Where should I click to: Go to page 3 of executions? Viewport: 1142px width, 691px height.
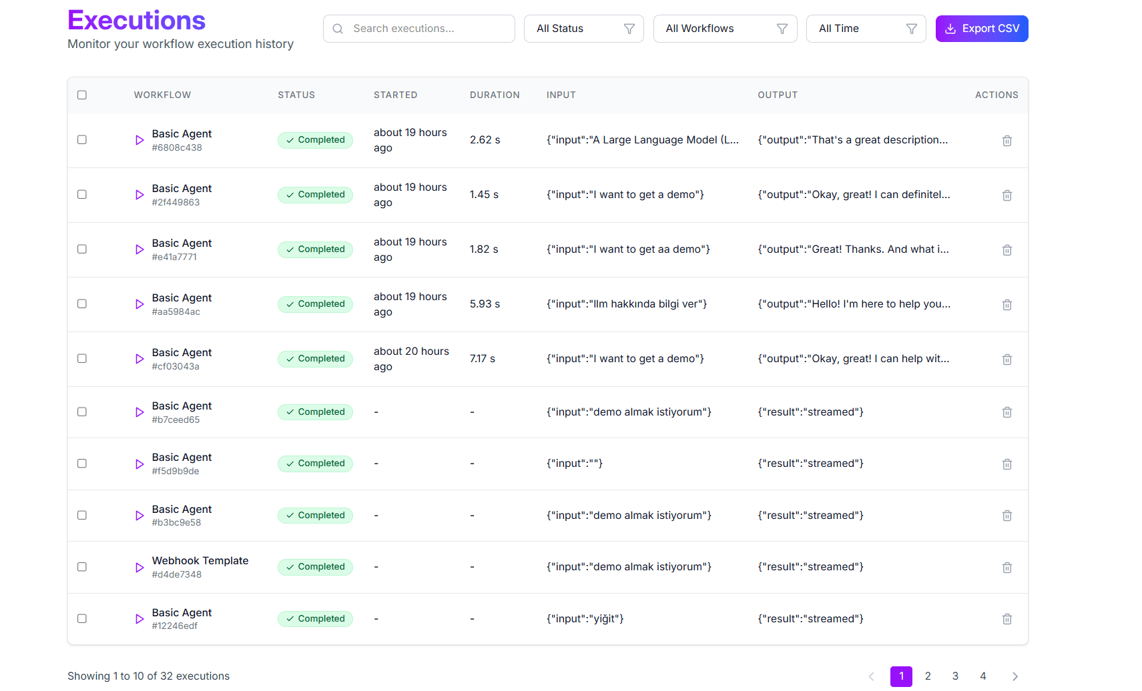pos(955,676)
